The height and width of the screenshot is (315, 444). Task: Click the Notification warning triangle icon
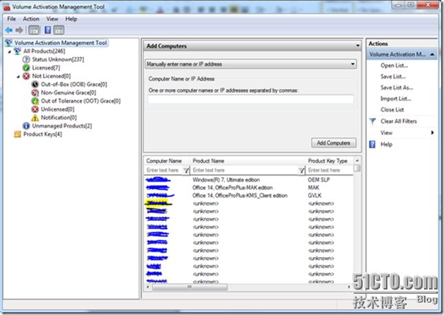35,117
